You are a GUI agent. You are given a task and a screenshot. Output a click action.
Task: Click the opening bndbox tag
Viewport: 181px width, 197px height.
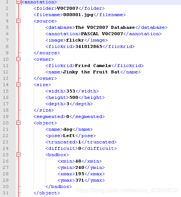(57, 155)
